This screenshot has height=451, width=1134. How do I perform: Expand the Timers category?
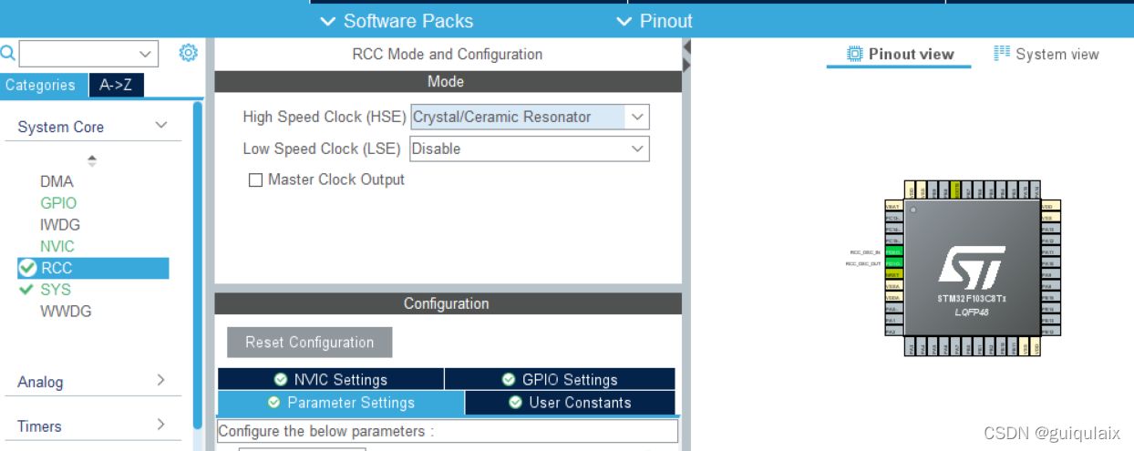point(161,425)
